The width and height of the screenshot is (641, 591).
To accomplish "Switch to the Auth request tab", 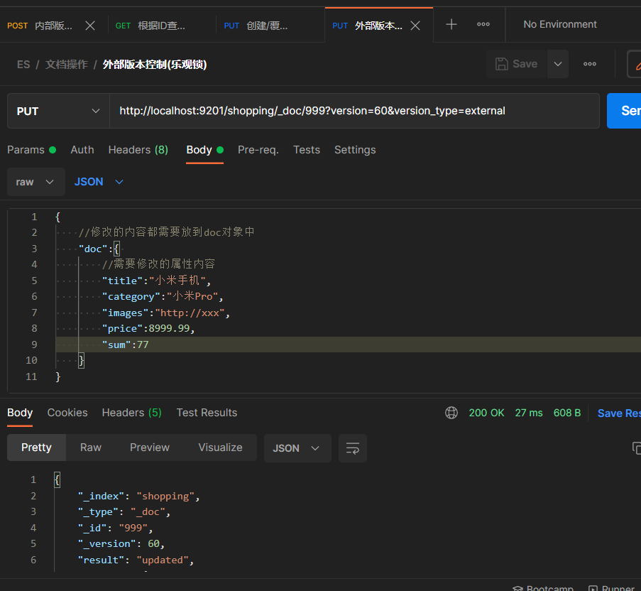I will 82,150.
